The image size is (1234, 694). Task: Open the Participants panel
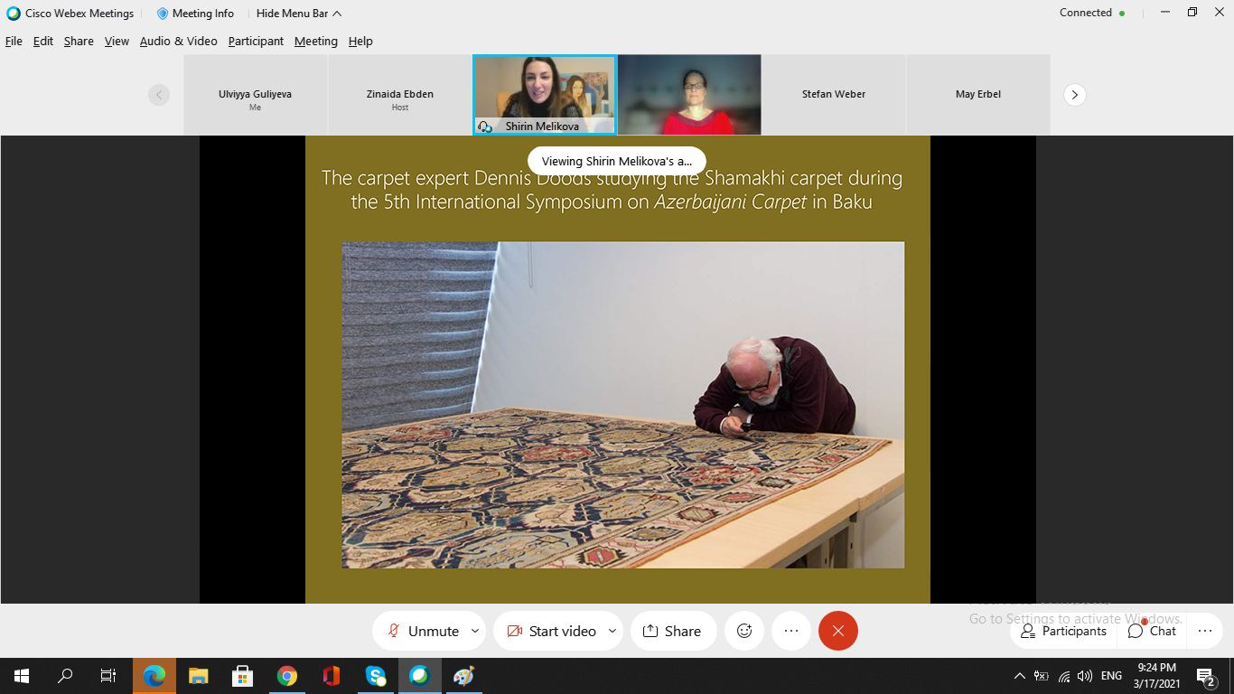pyautogui.click(x=1063, y=631)
